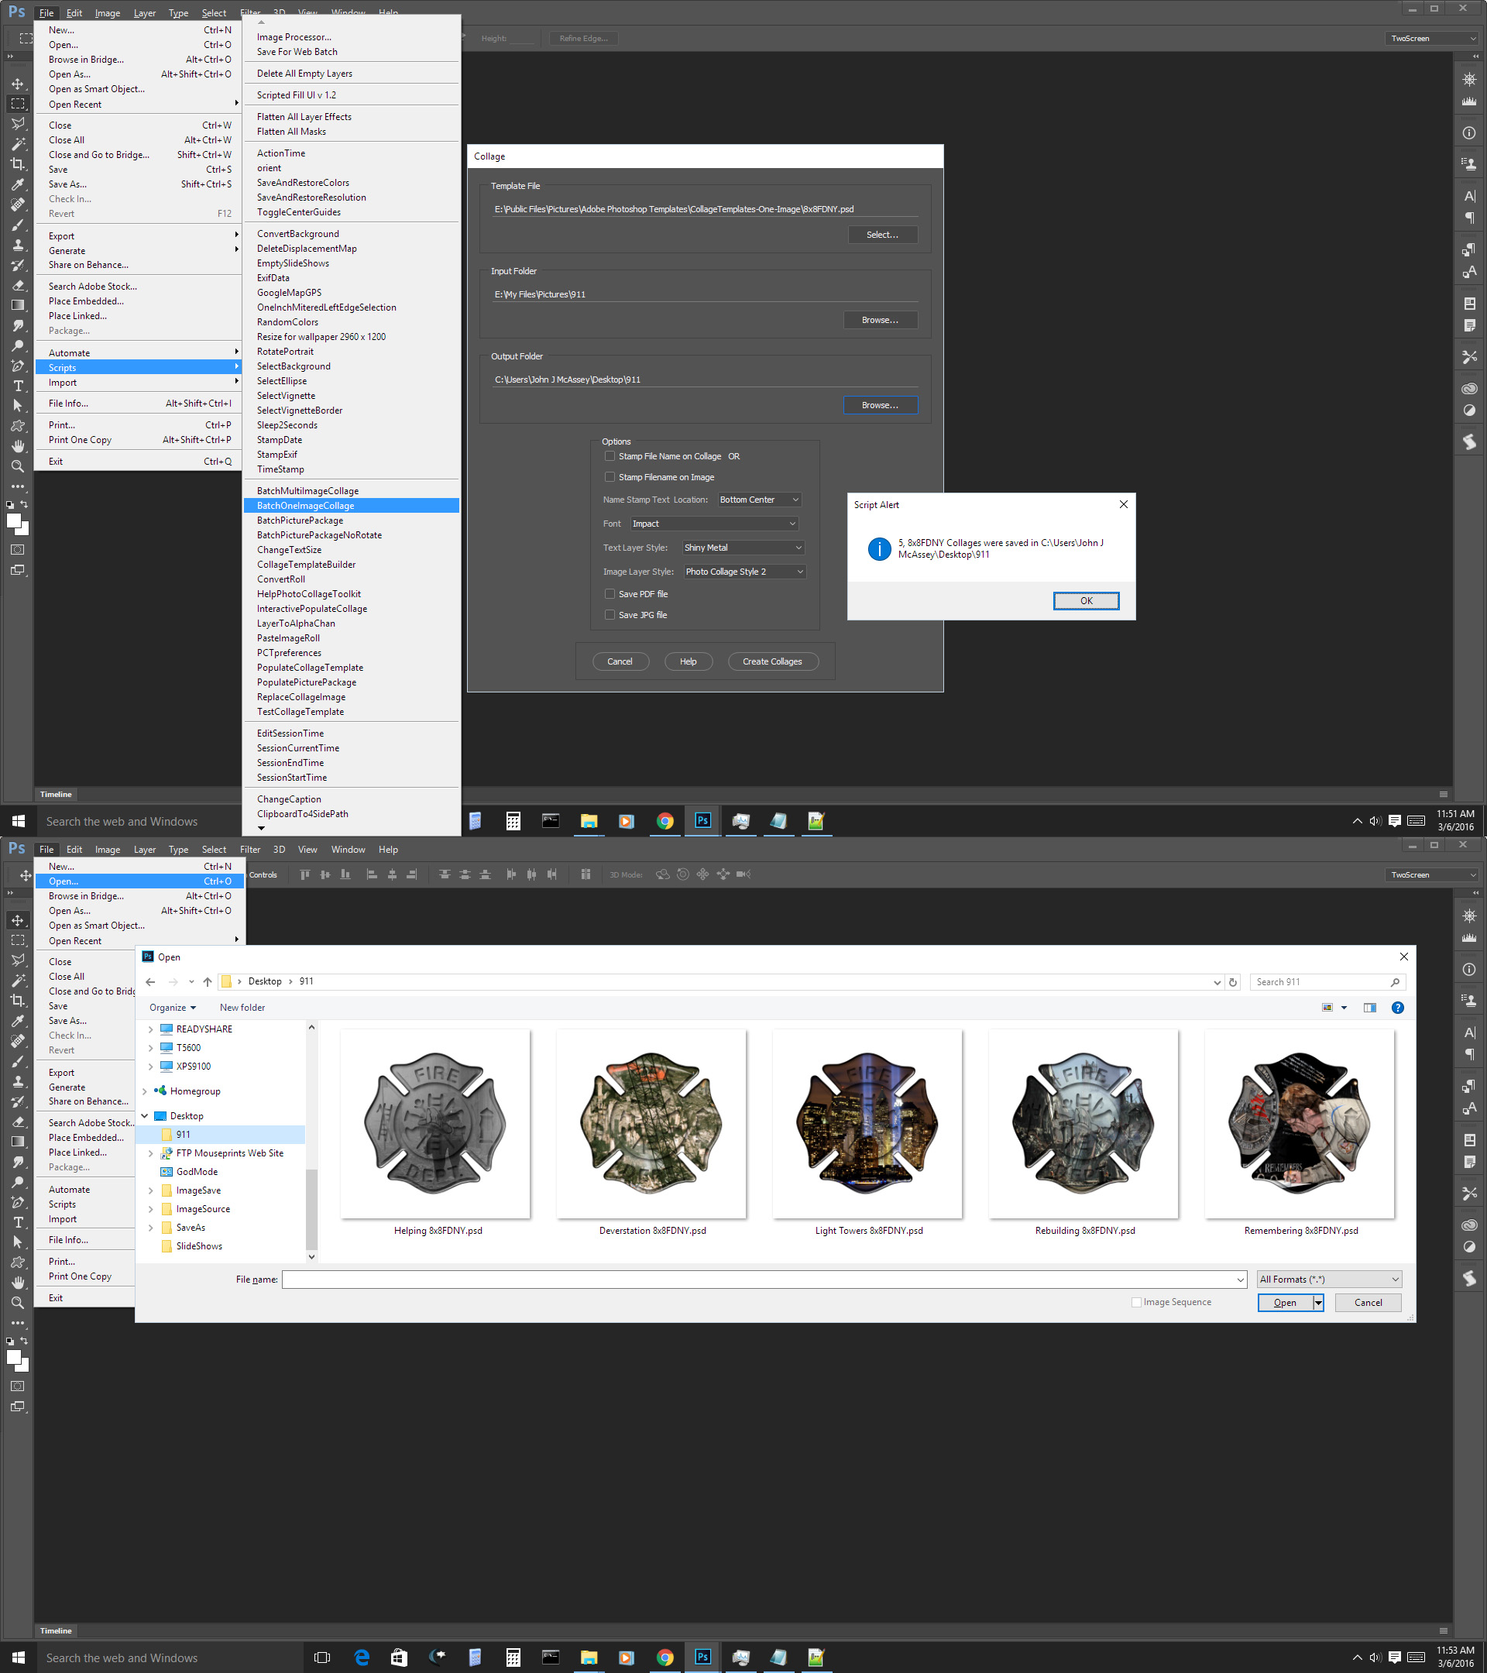Tick the Image Sequence checkbox

point(1136,1301)
